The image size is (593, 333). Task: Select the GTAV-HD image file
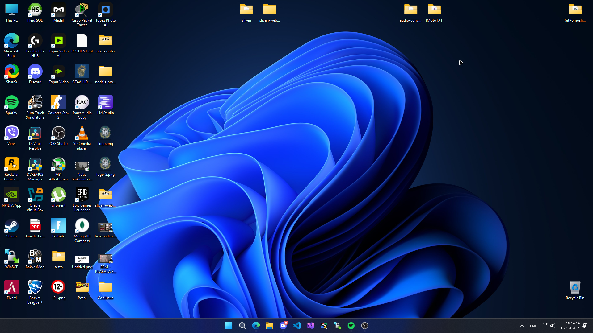point(82,75)
